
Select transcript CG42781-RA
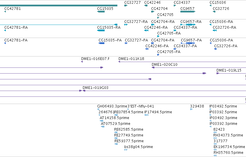coord(16,27)
